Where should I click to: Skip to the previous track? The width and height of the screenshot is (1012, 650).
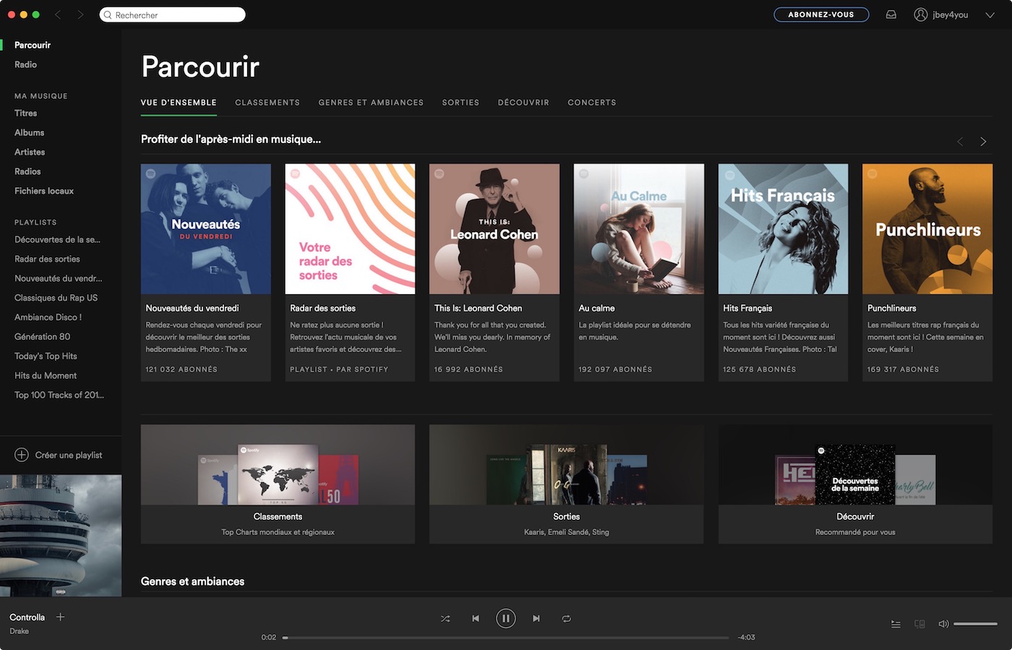[476, 618]
